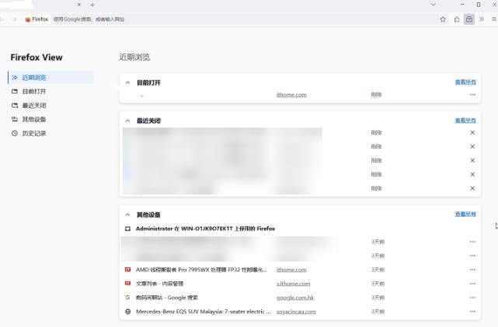Collapse the 其他设备 section chevron
This screenshot has height=327, width=498.
127,215
